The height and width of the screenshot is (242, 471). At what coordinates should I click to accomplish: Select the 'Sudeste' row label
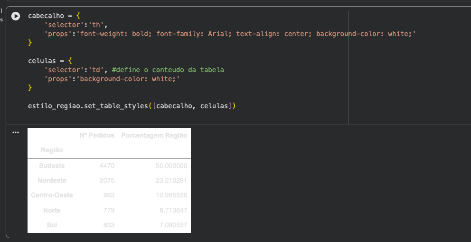point(52,166)
